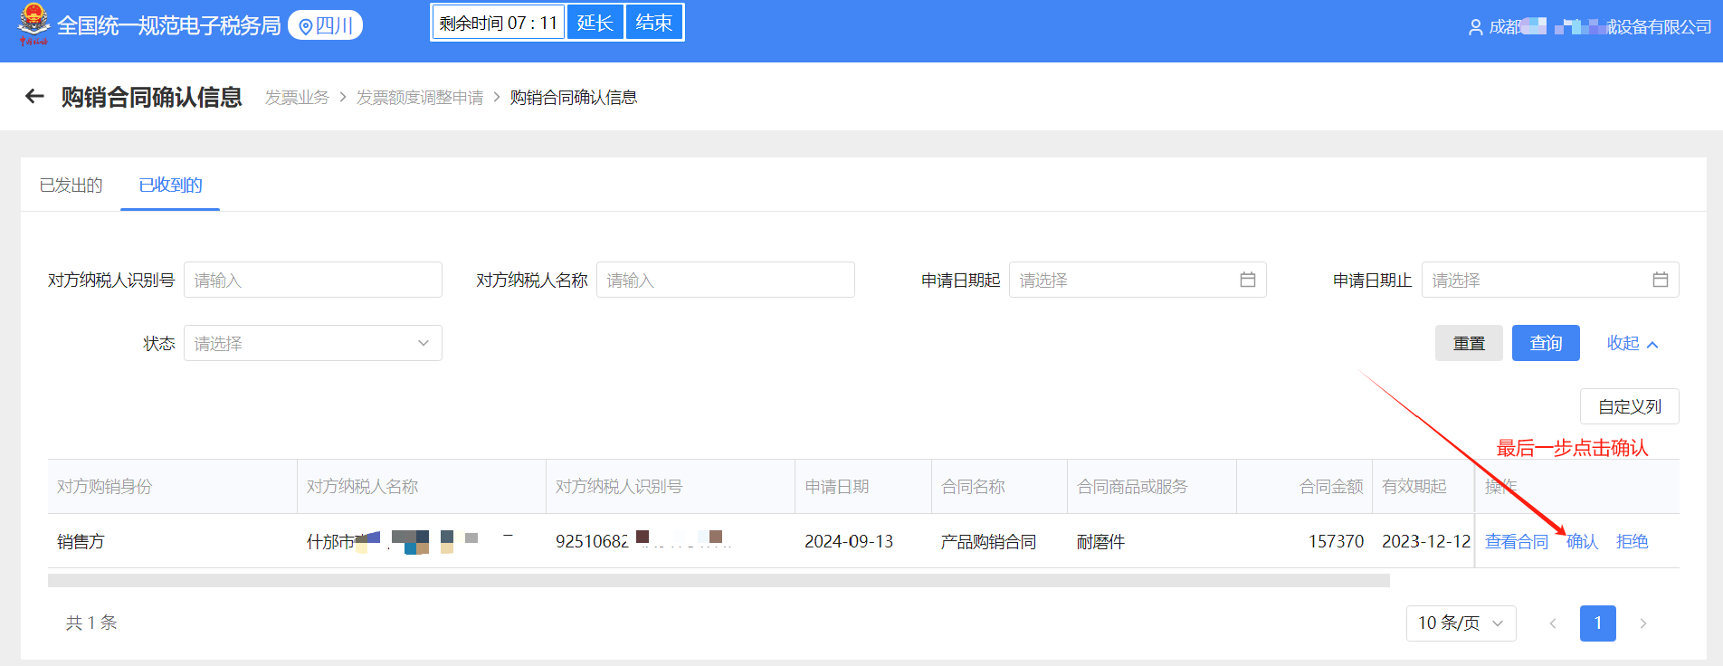1723x666 pixels.
Task: Go to previous page arrow in pagination
Action: tap(1553, 623)
